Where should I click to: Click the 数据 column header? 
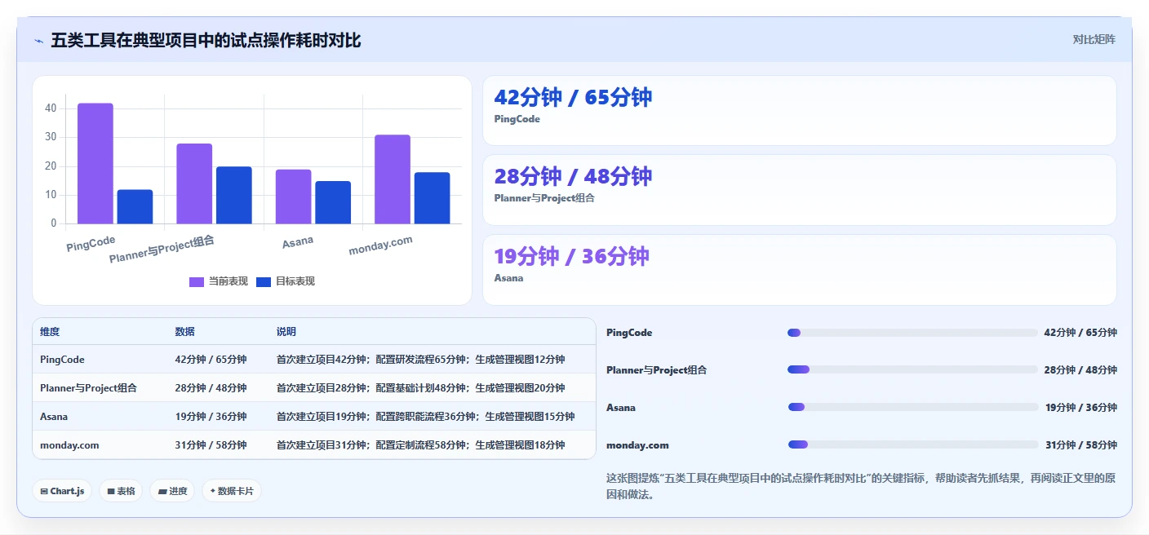pyautogui.click(x=184, y=332)
